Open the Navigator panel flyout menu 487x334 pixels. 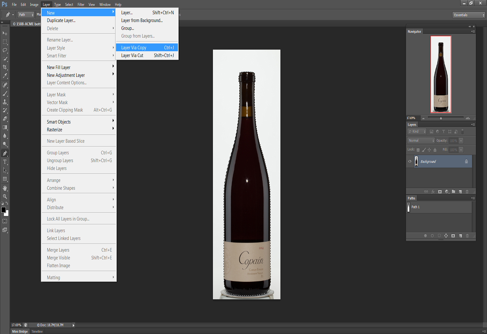click(473, 31)
